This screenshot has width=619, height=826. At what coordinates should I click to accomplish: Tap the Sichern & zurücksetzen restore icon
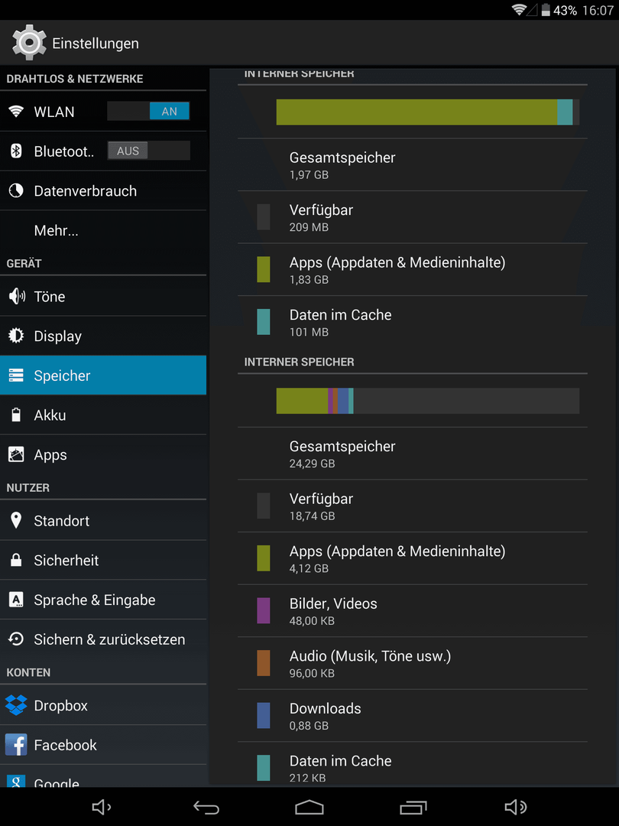[x=16, y=639]
